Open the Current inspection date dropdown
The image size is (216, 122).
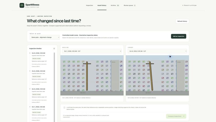(x=157, y=51)
